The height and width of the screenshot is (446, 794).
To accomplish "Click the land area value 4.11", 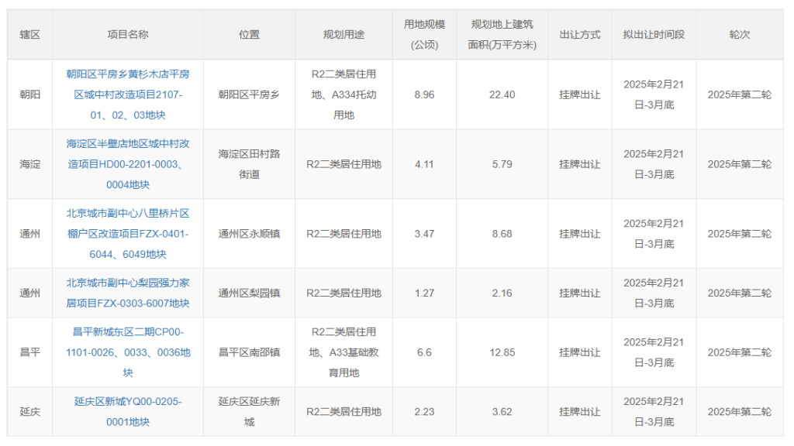I will tap(424, 164).
